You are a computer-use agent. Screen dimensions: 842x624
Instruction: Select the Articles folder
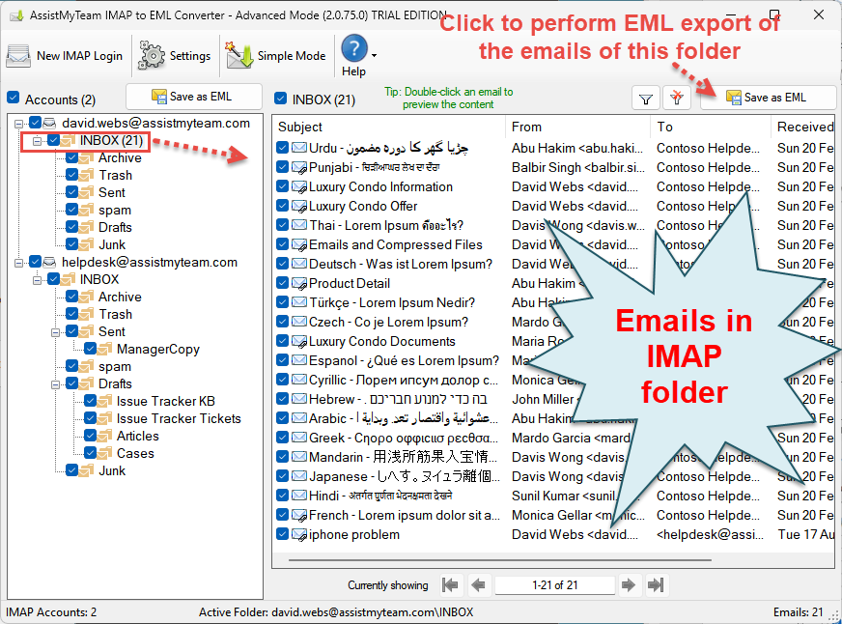(x=138, y=436)
